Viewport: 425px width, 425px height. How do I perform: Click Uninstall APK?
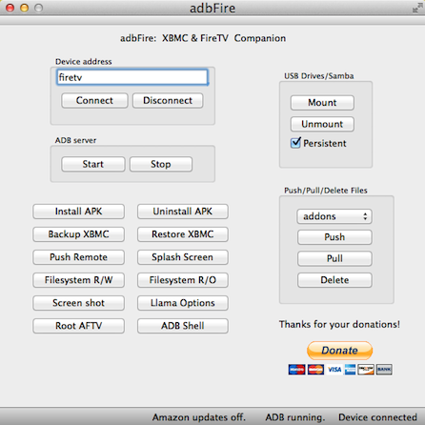pos(183,212)
